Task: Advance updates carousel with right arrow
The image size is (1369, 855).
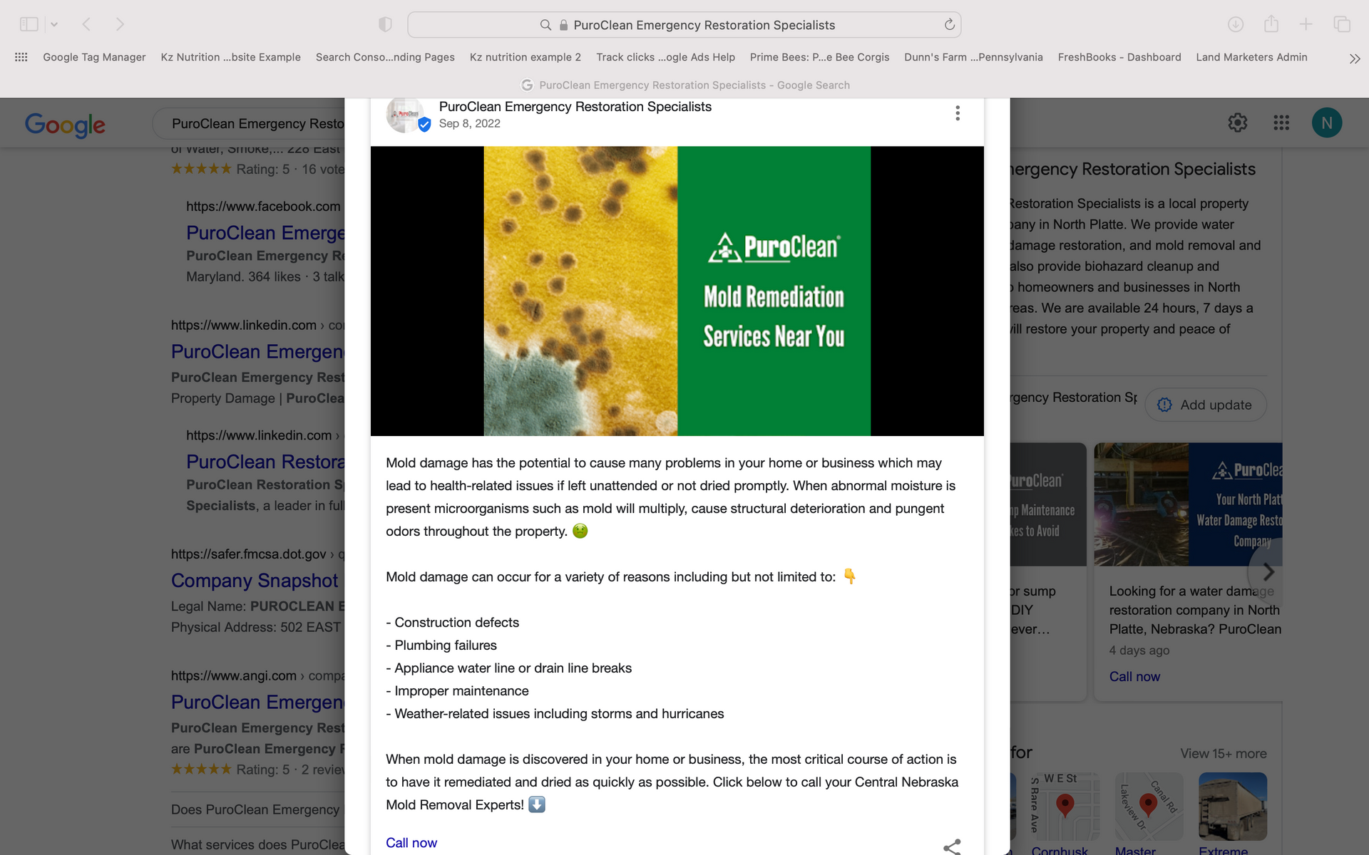Action: [1268, 571]
